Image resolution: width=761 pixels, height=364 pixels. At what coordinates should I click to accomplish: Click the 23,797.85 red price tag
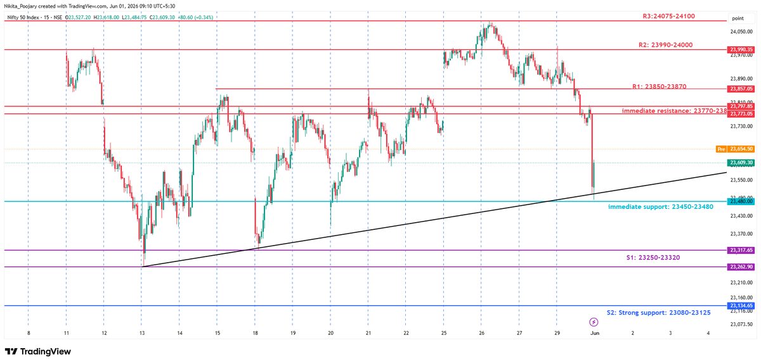(741, 106)
